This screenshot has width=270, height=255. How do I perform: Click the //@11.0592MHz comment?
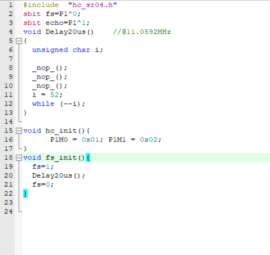click(x=142, y=32)
